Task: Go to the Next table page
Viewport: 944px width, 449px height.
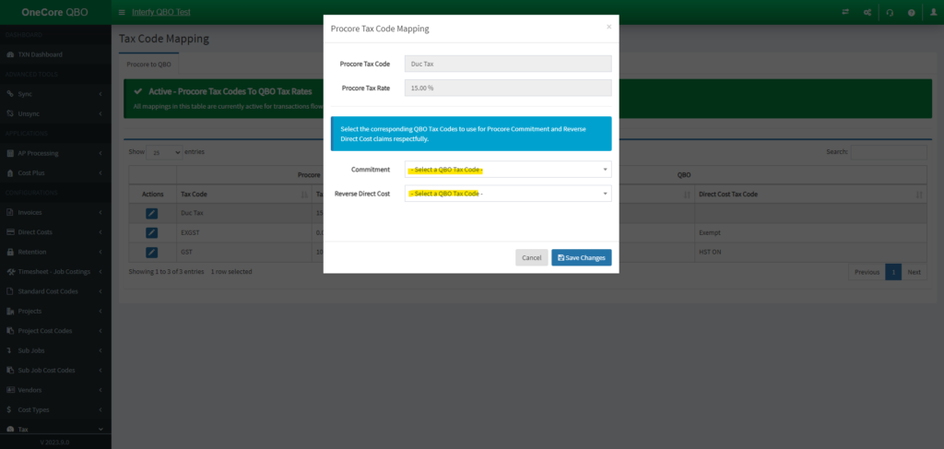Action: [914, 272]
